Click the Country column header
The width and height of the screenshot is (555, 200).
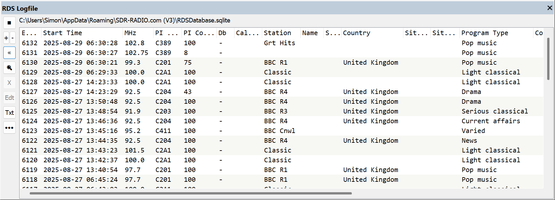pos(356,33)
